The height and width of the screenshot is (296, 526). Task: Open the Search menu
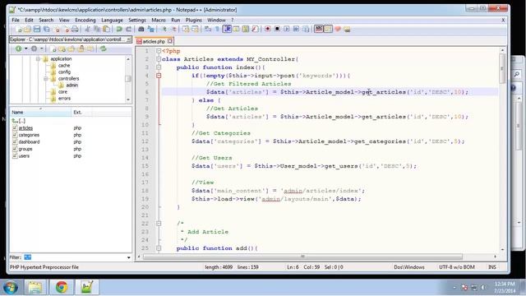click(46, 20)
